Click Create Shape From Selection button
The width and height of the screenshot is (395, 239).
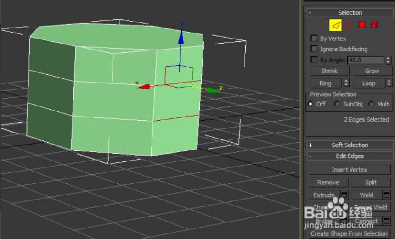point(350,233)
